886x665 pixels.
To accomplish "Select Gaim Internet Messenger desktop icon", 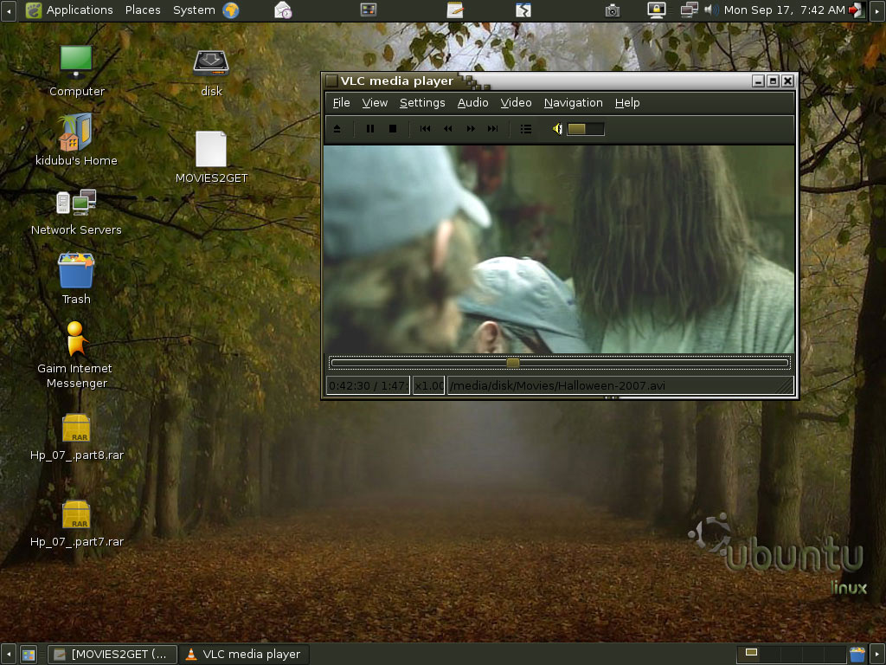I will [76, 355].
